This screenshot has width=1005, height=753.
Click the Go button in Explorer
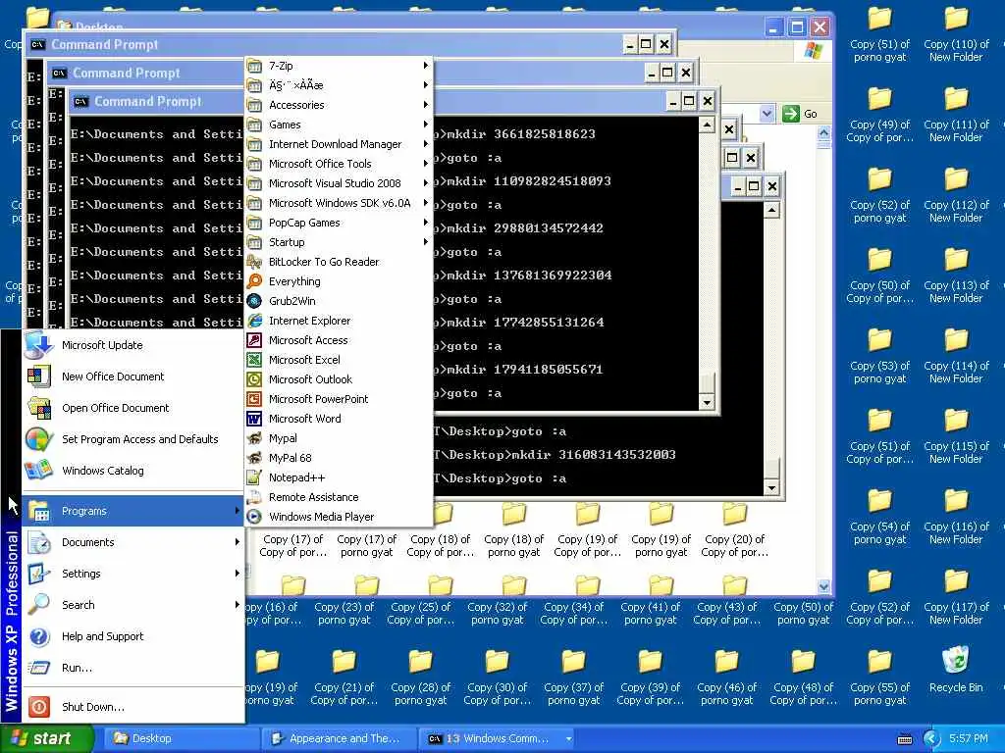(800, 114)
